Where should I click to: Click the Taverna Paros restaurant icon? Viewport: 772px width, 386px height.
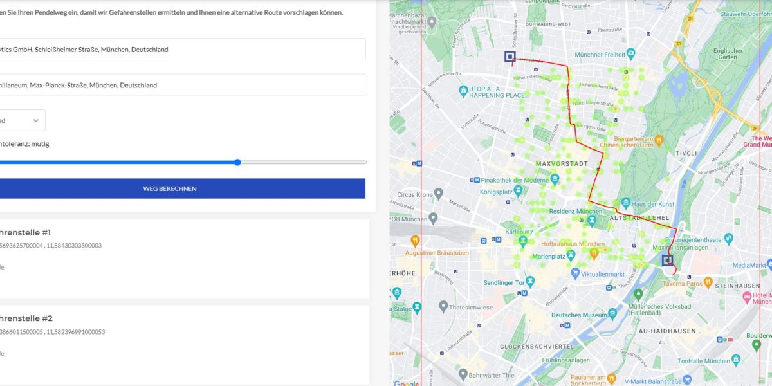pos(708,281)
